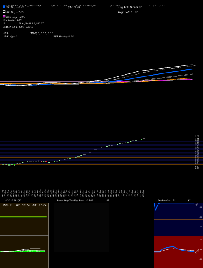Click the white 50 Day legend swatch
Image resolution: width=203 pixels, height=268 pixels.
pyautogui.click(x=4, y=12)
